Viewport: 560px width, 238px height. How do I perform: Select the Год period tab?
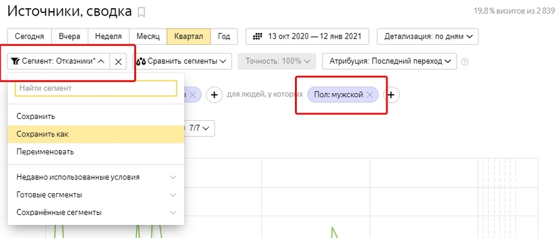pyautogui.click(x=224, y=37)
